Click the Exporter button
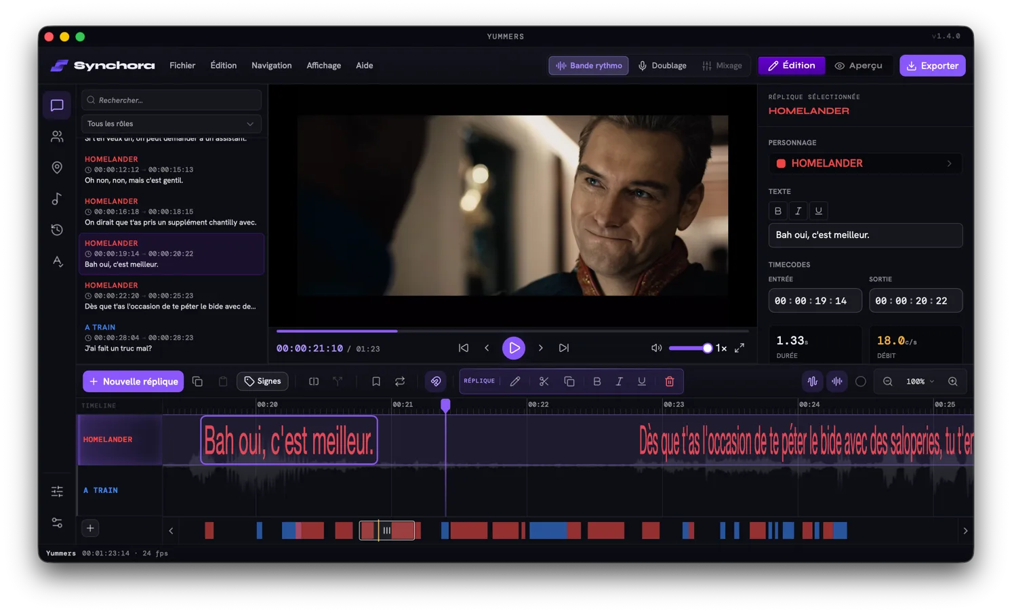The image size is (1012, 613). click(x=933, y=66)
